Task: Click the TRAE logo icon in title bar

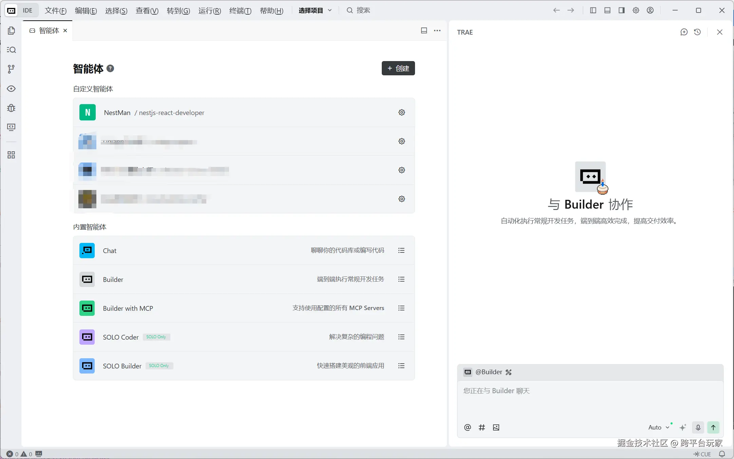Action: [x=11, y=11]
